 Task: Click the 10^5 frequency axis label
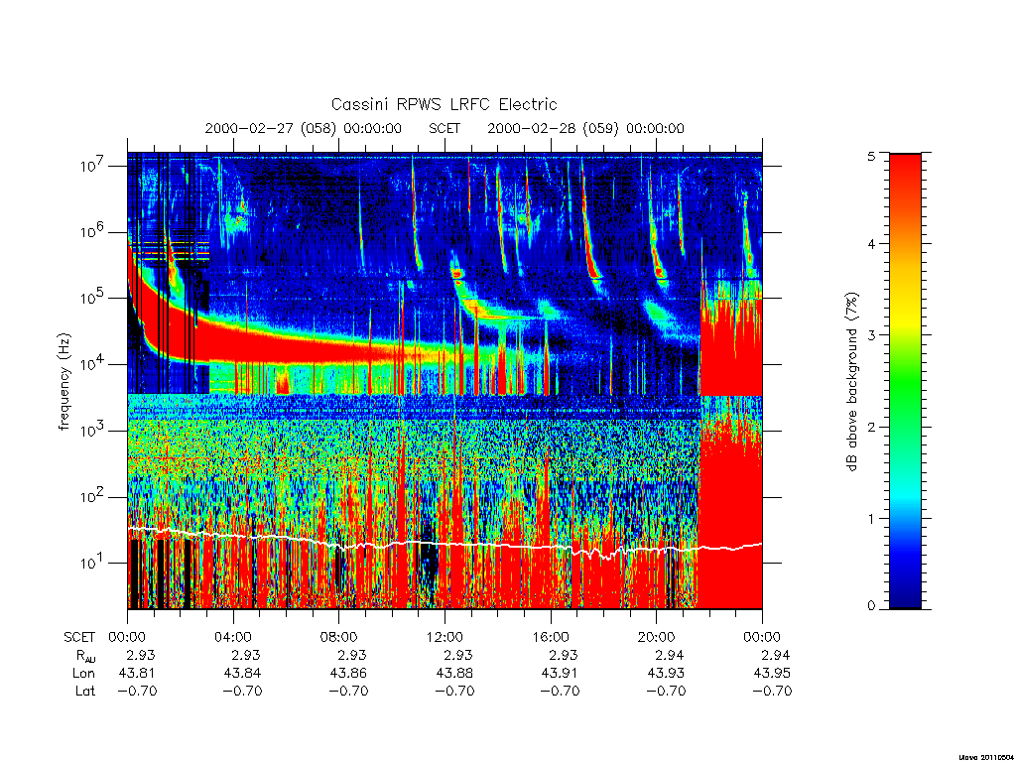click(x=92, y=298)
